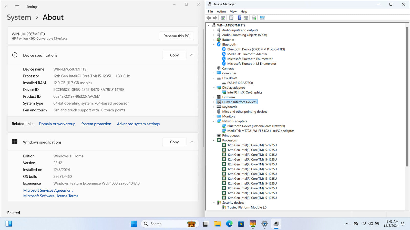This screenshot has height=230, width=410.
Task: Copy the Device specifications
Action: 174,55
